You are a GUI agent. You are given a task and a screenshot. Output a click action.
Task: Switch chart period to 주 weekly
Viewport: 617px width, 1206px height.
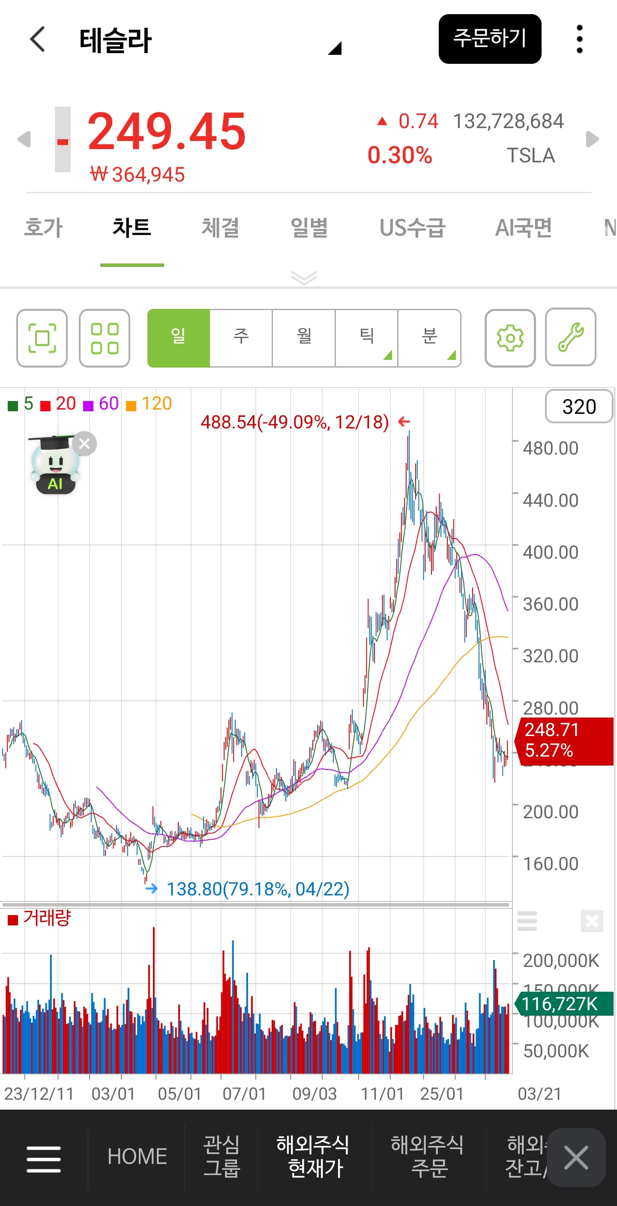click(x=241, y=338)
